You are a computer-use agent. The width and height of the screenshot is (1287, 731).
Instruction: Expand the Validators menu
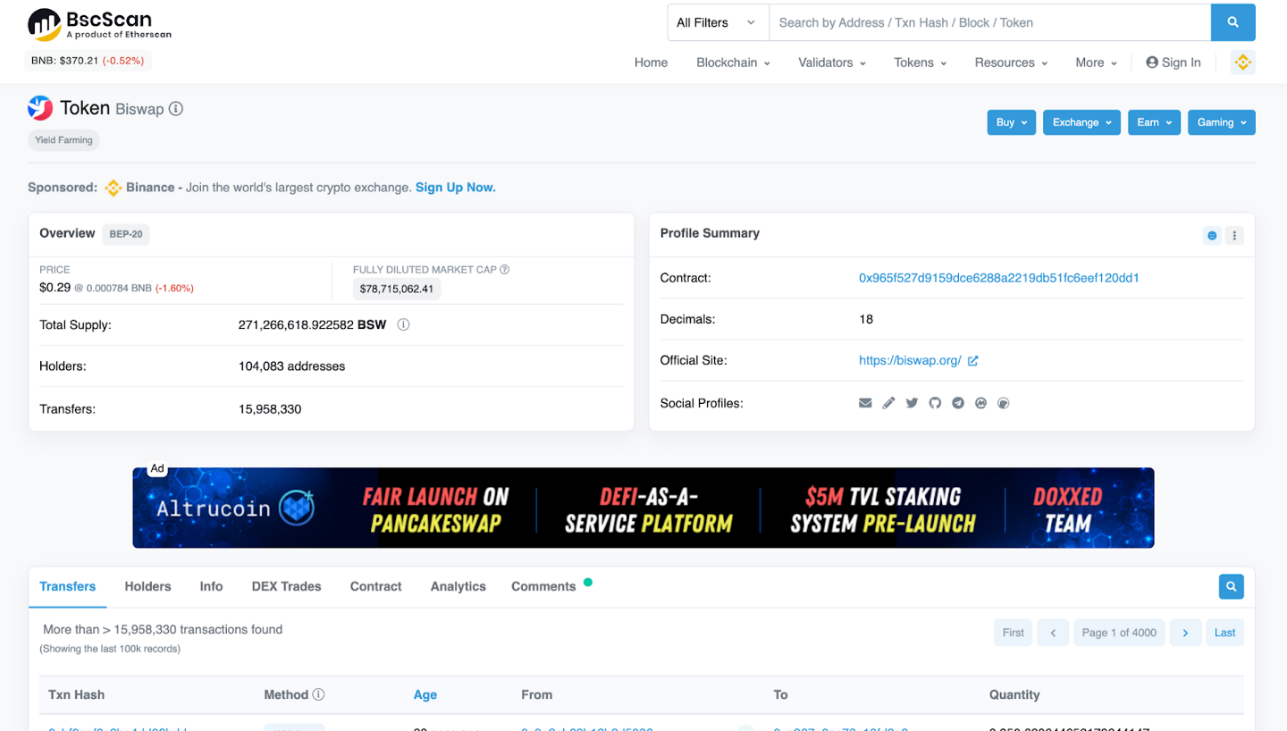(x=831, y=63)
